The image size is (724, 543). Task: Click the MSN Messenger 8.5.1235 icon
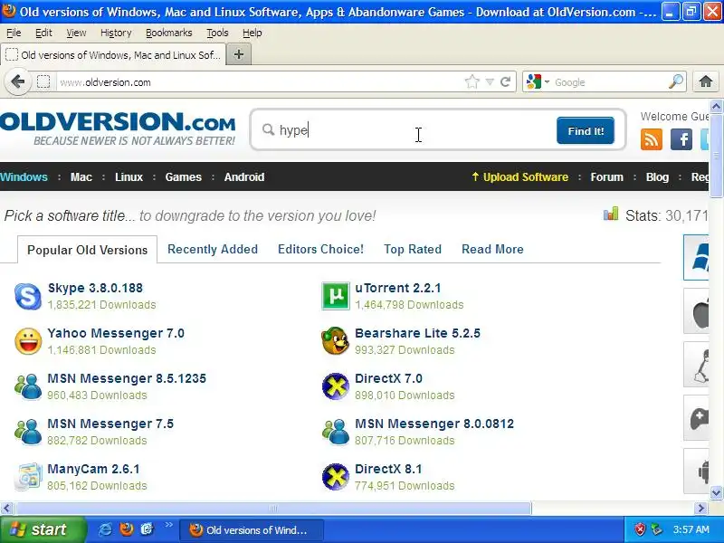coord(28,386)
